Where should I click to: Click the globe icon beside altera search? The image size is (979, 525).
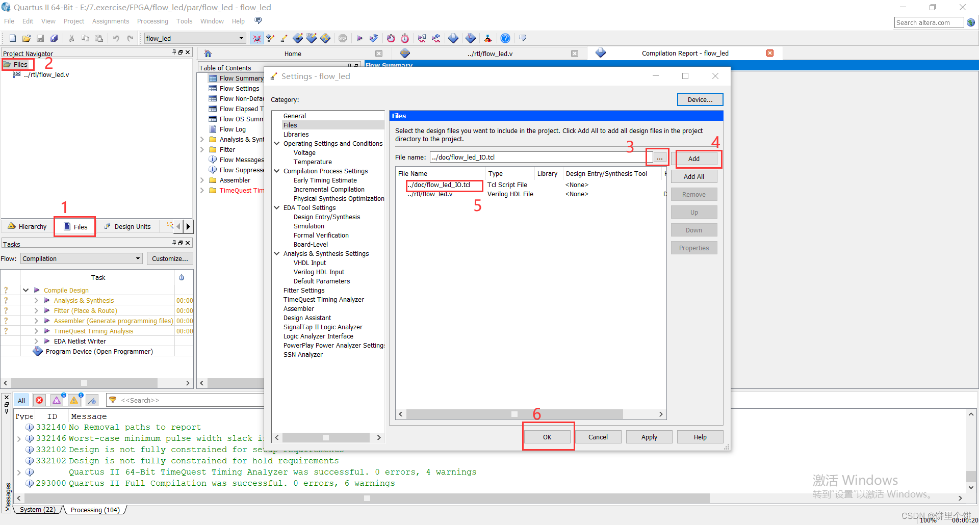[x=971, y=22]
